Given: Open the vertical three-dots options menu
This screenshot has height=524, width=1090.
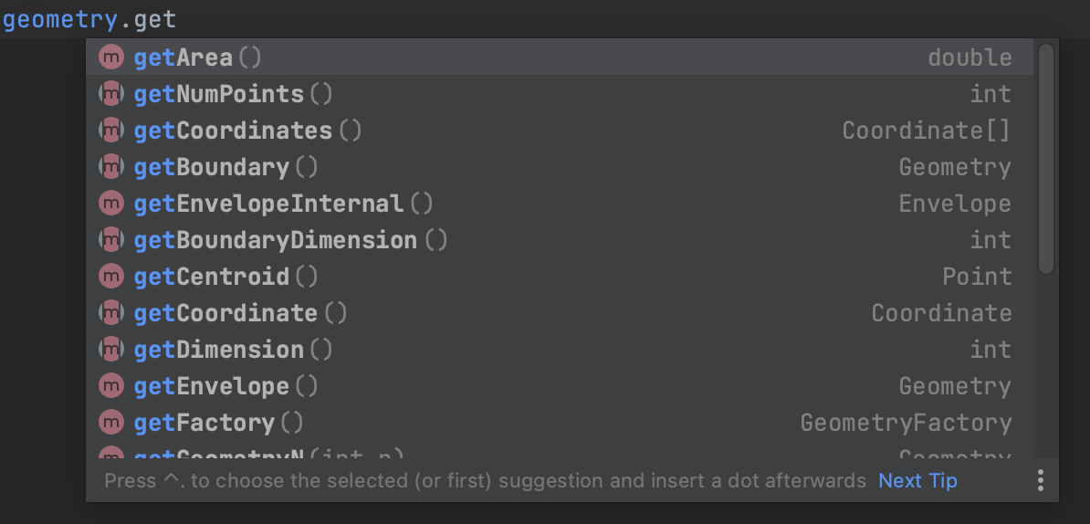Looking at the screenshot, I should tap(1040, 480).
